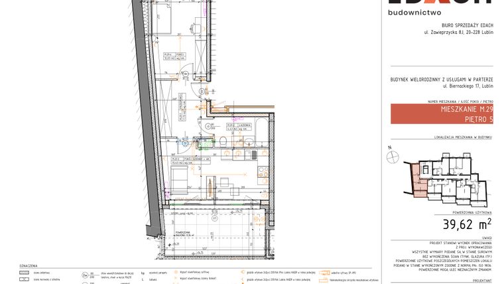Click the double bed in the bedroom
The height and width of the screenshot is (284, 504).
point(161,17)
